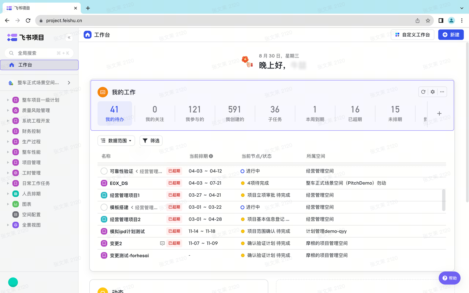The width and height of the screenshot is (469, 293).
Task: Open 我的工作 panel settings gear
Action: (433, 92)
